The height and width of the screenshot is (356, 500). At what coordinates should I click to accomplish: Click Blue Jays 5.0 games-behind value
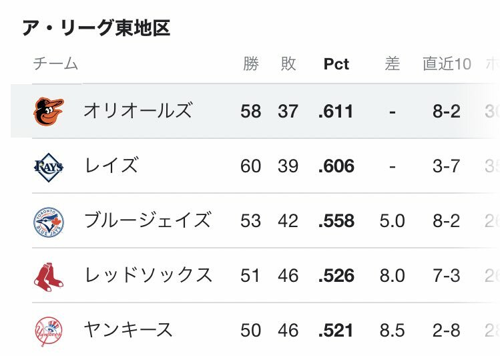click(393, 220)
